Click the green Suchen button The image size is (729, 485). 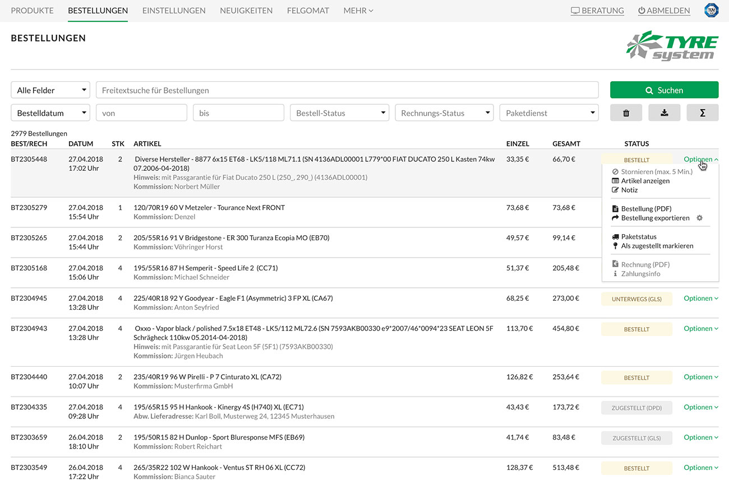coord(664,90)
